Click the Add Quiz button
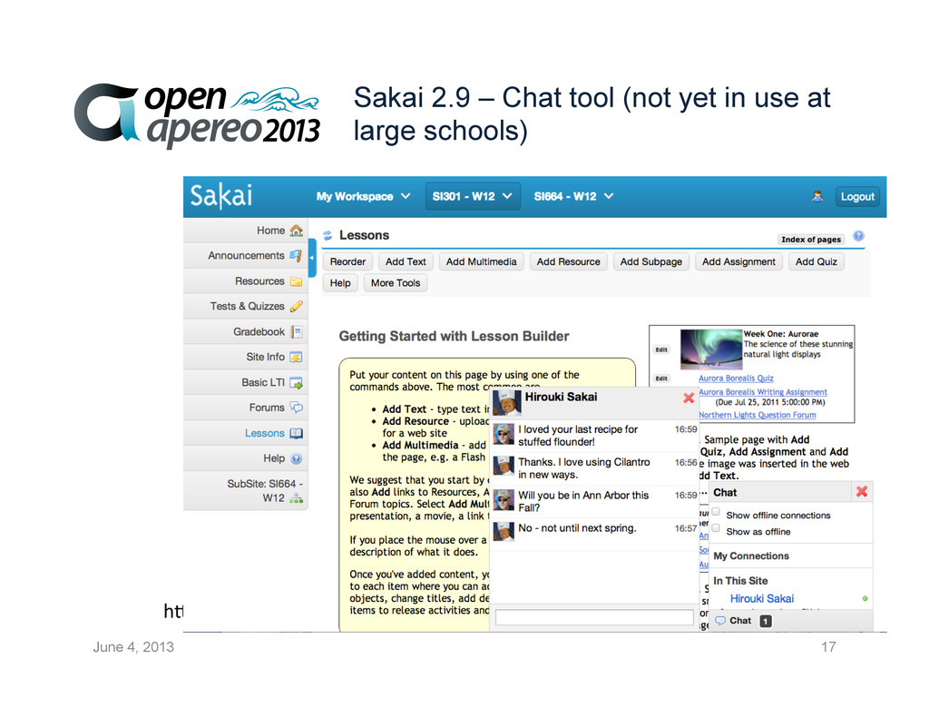Viewport: 929px width, 718px height. point(816,262)
